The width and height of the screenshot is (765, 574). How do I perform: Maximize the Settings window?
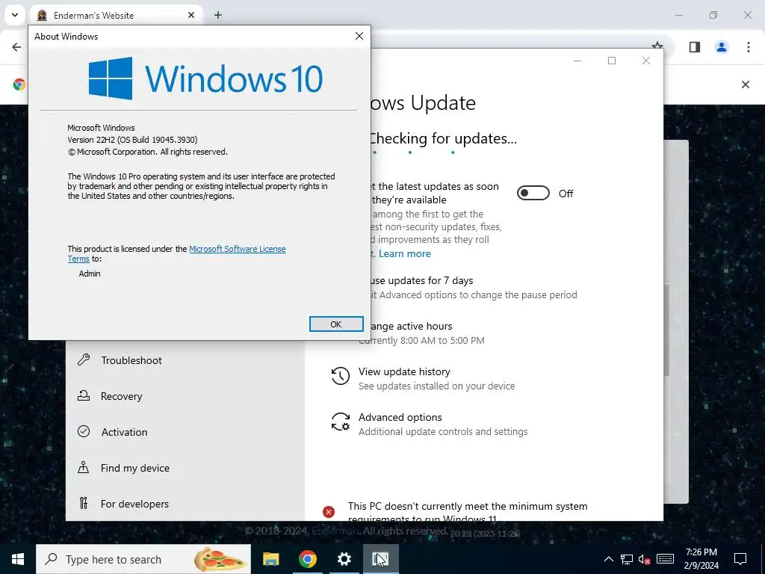click(x=612, y=61)
